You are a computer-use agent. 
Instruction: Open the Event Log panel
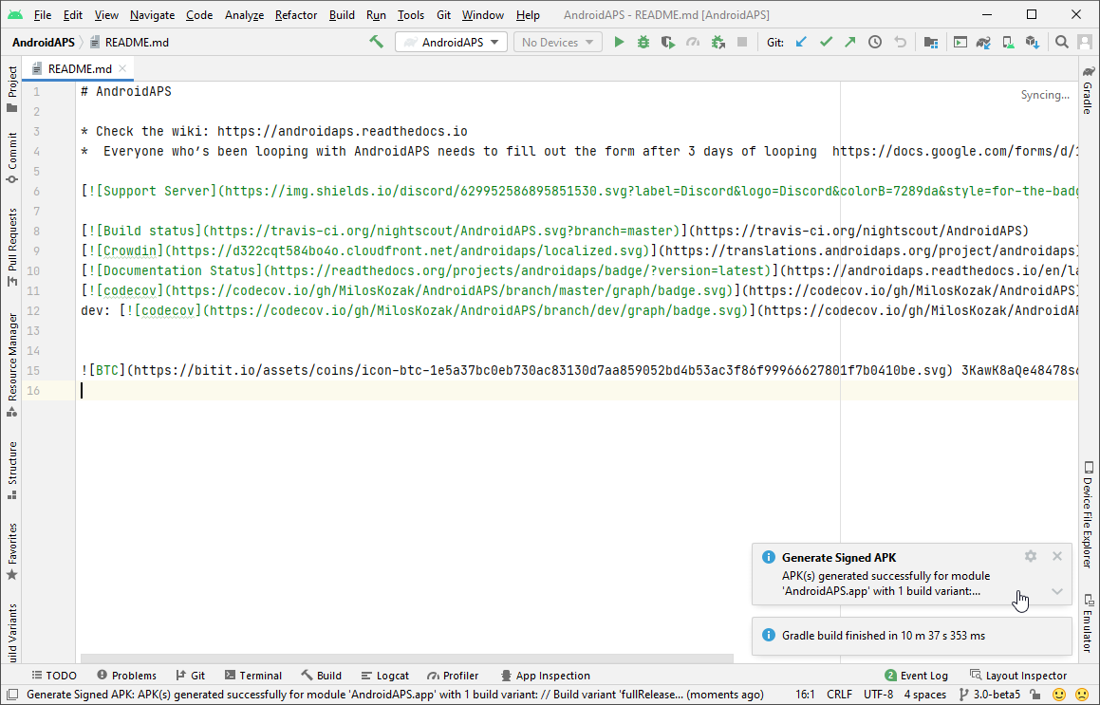(x=916, y=676)
